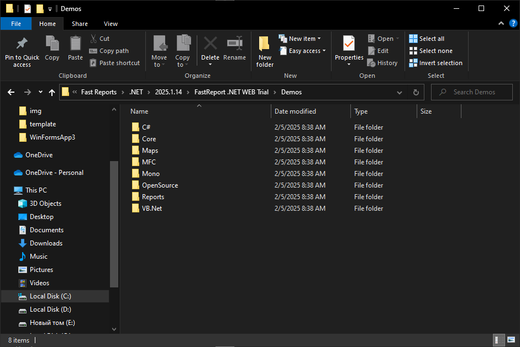Click the Delete X icon
This screenshot has height=347, width=520.
[x=210, y=44]
